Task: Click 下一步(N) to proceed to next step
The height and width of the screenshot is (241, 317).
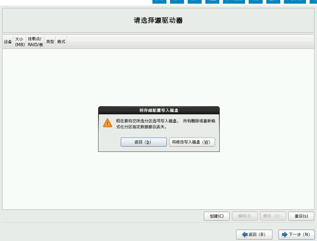Action: (296, 234)
